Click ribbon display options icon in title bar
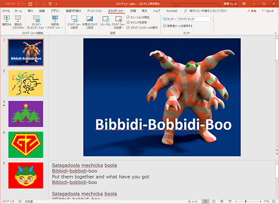Viewport: 279px width, 204px height. click(x=244, y=4)
